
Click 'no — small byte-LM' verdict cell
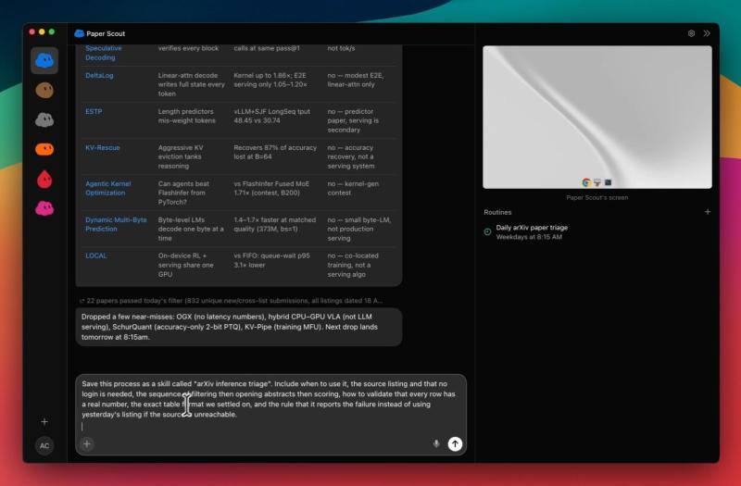click(x=359, y=229)
